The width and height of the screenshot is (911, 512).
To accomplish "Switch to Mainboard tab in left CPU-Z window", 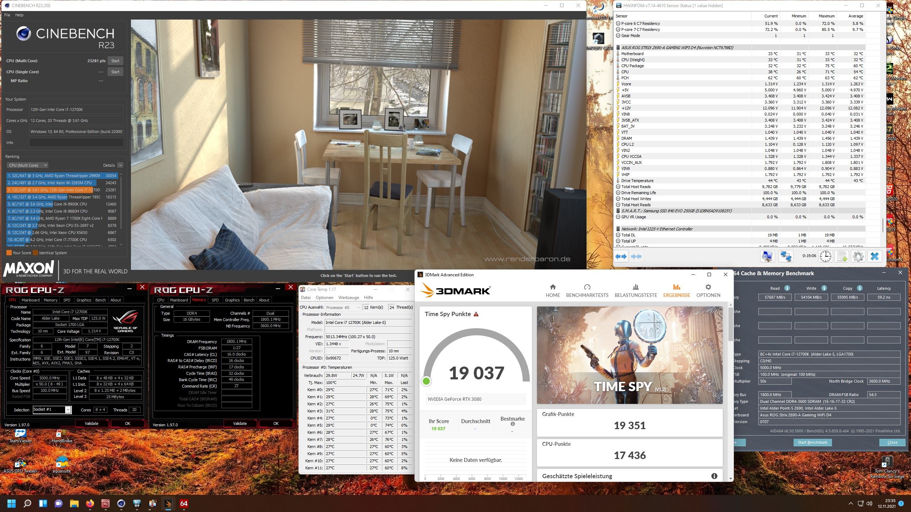I will pos(31,300).
